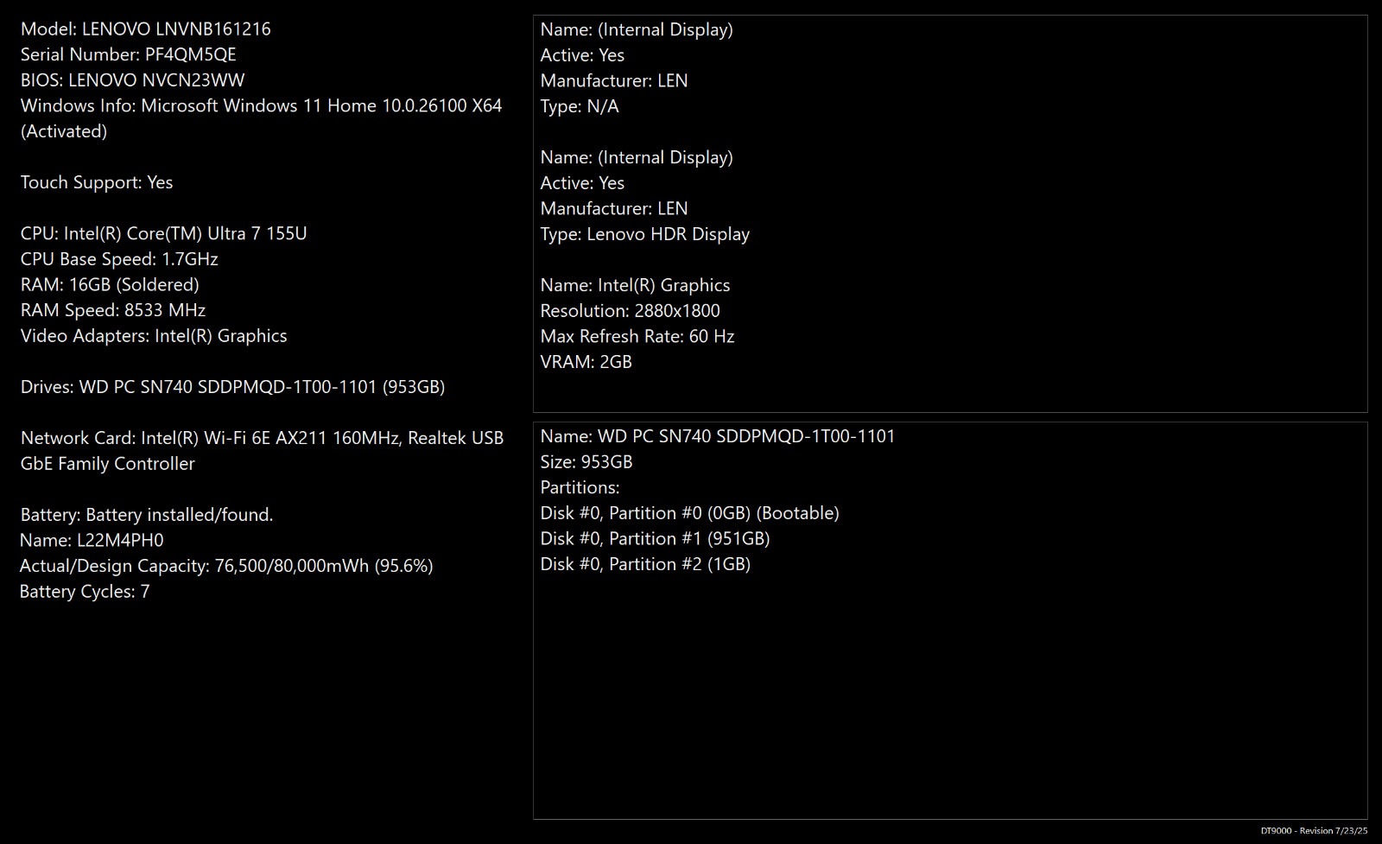1382x844 pixels.
Task: Click the Resolution 2880x1800 line
Action: (x=631, y=311)
